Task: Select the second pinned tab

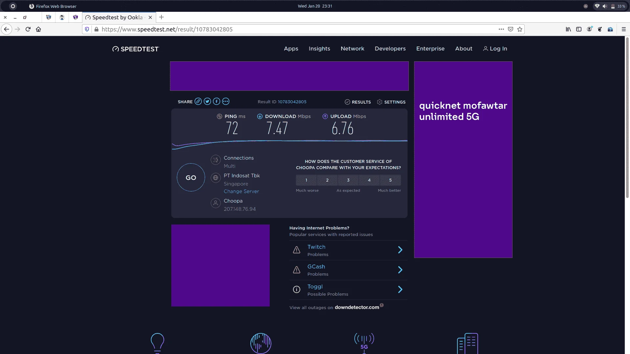Action: 62,17
